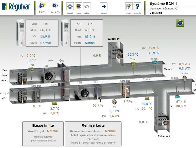The width and height of the screenshot is (196, 148).
Task: Click the retour back arrow icon
Action: click(87, 7)
